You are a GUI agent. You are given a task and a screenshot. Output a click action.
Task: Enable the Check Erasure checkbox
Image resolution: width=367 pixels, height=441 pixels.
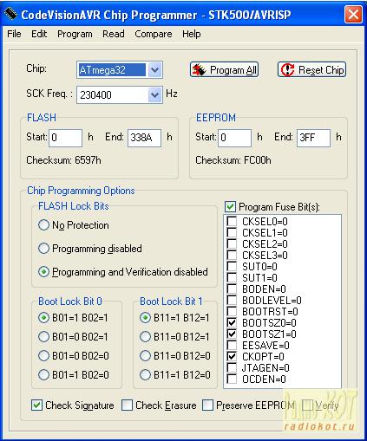click(127, 405)
